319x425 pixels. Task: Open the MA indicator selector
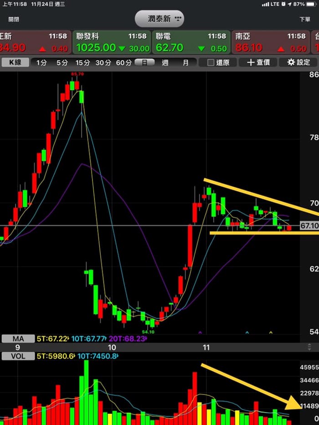click(18, 338)
